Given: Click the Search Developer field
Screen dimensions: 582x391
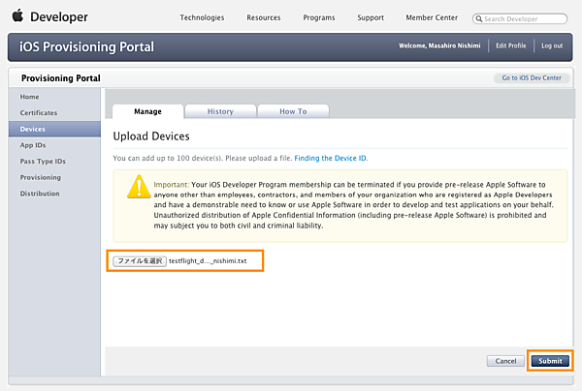Looking at the screenshot, I should pos(525,18).
